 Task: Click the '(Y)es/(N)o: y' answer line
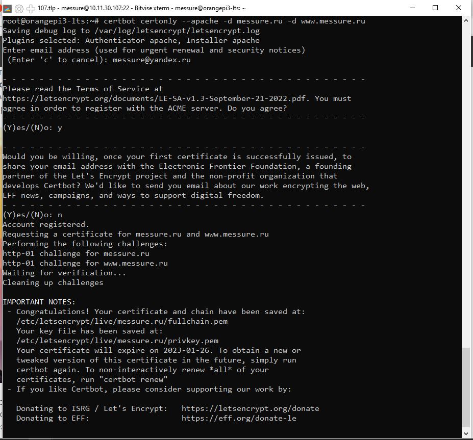(32, 128)
